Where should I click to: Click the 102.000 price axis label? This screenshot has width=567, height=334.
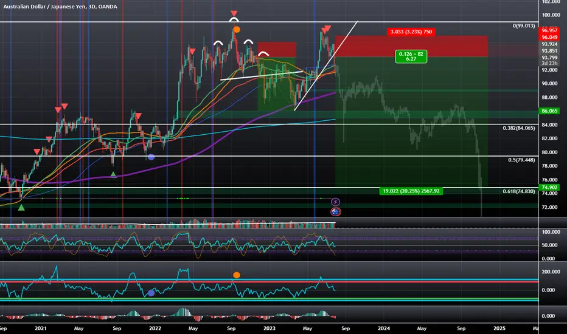551,2
